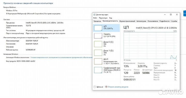The image size is (186, 98).
Task: Click the AMD Radeon GPU label
Action: [x=112, y=70]
